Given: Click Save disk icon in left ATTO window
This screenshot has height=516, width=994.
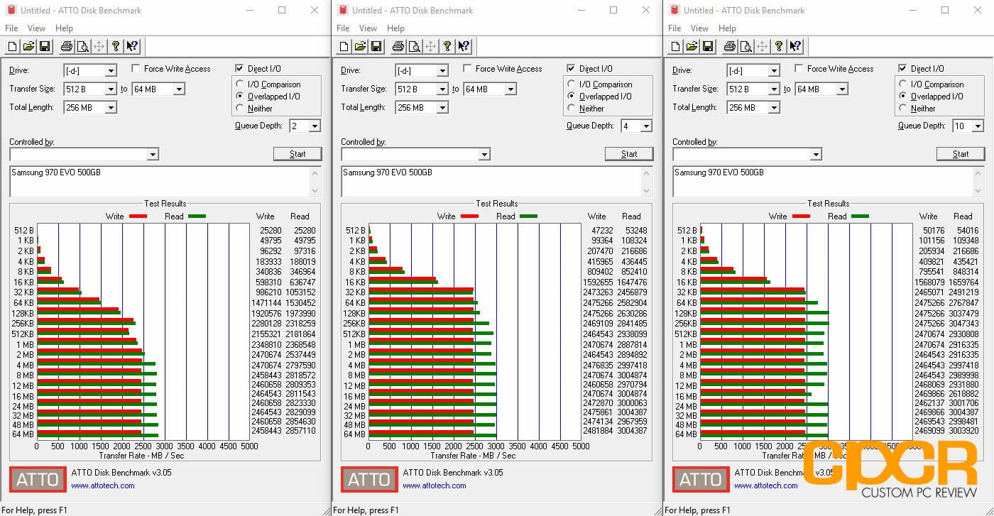Looking at the screenshot, I should point(44,47).
